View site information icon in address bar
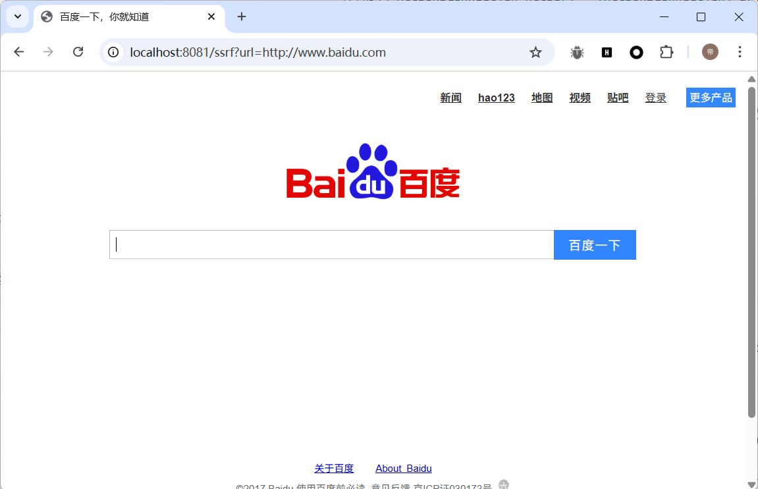This screenshot has height=489, width=758. 113,52
